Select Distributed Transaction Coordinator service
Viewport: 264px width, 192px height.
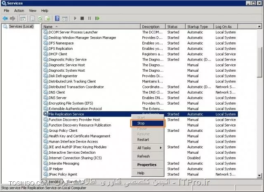(140, 87)
